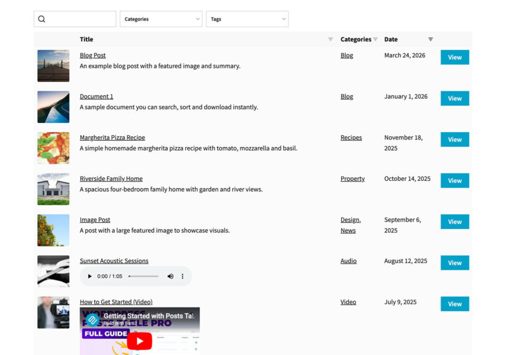The width and height of the screenshot is (506, 355).
Task: Click the black-and-white guitar thumbnail
Action: coord(53,272)
